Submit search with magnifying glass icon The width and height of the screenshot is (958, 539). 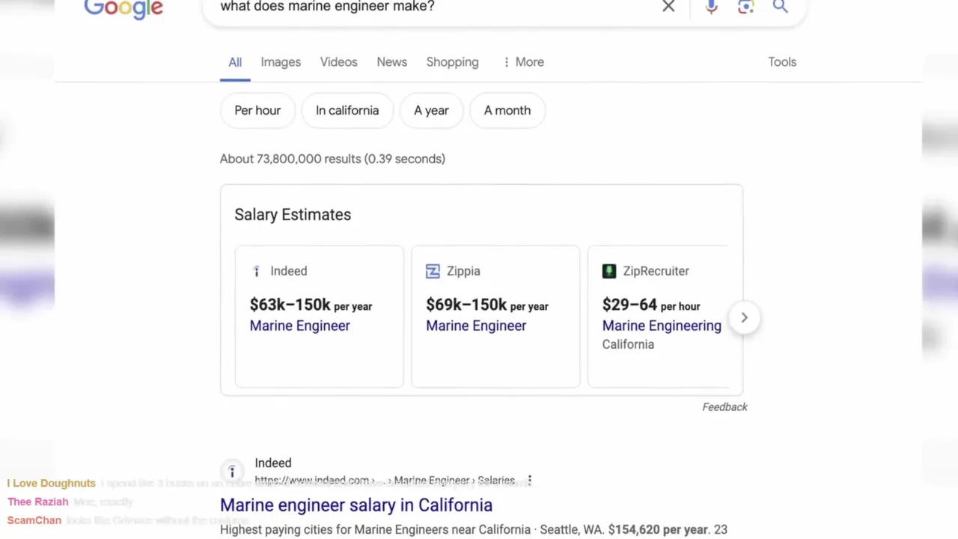780,7
